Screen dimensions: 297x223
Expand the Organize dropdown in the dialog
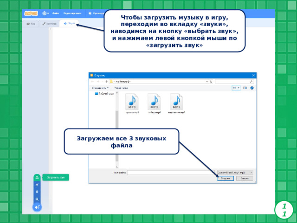100,88
